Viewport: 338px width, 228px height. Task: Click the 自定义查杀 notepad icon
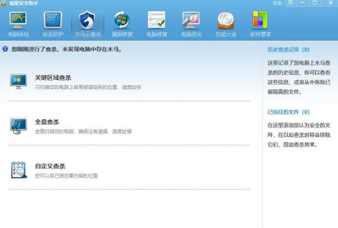pos(19,170)
